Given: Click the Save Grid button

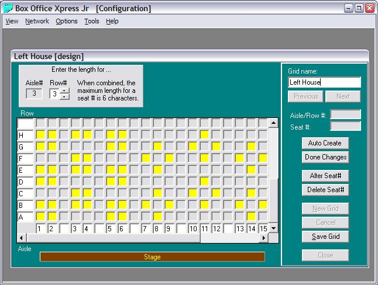Looking at the screenshot, I should click(x=325, y=237).
